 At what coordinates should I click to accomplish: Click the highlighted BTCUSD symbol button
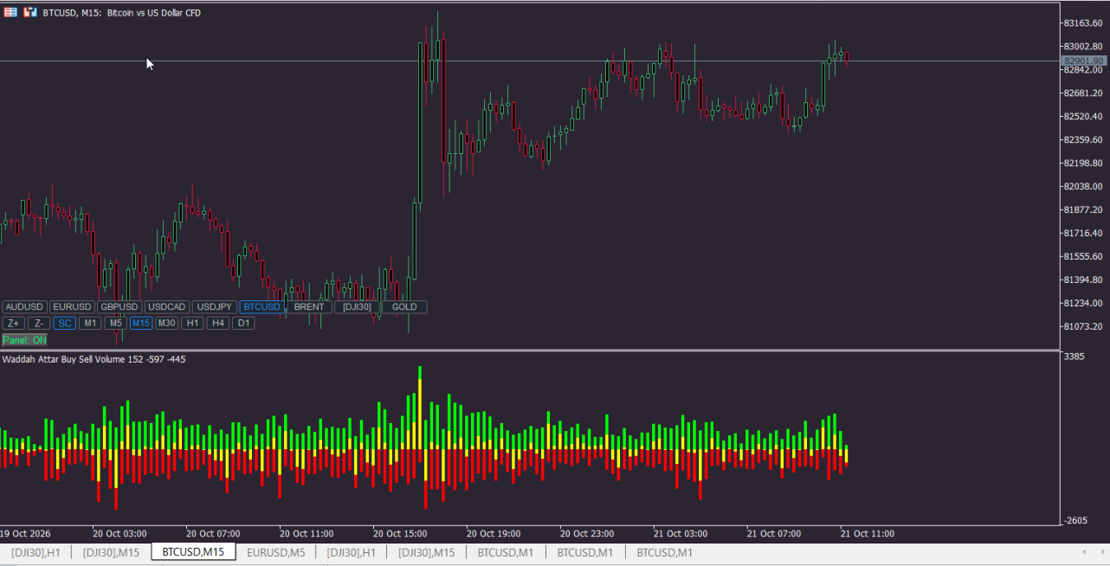click(261, 307)
